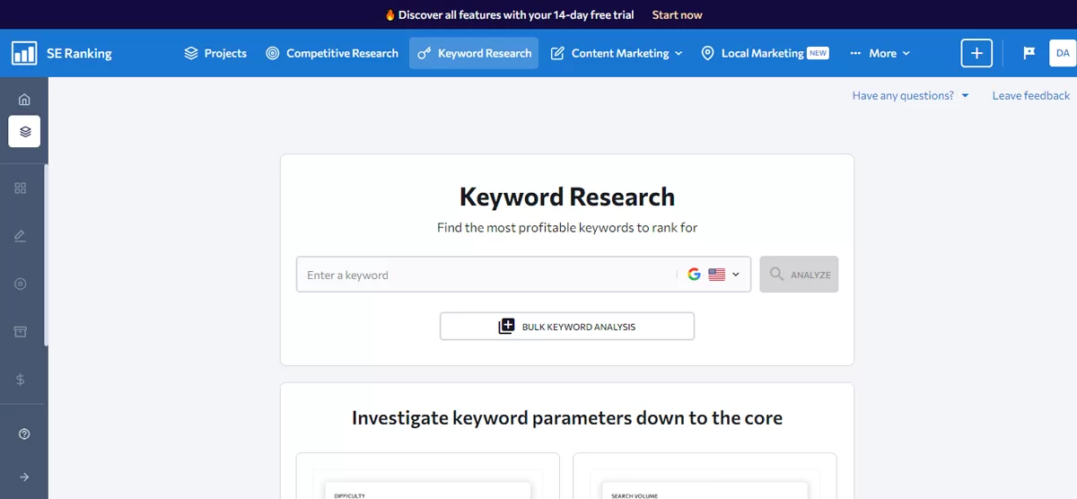Open the Have any questions dropdown
The height and width of the screenshot is (499, 1077).
click(x=911, y=95)
